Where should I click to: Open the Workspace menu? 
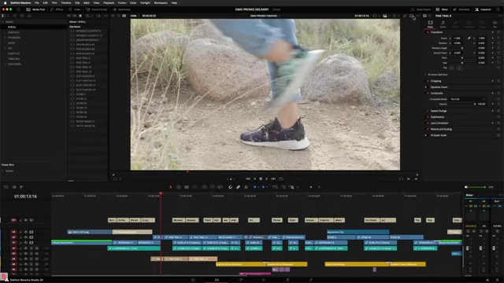[x=161, y=3]
